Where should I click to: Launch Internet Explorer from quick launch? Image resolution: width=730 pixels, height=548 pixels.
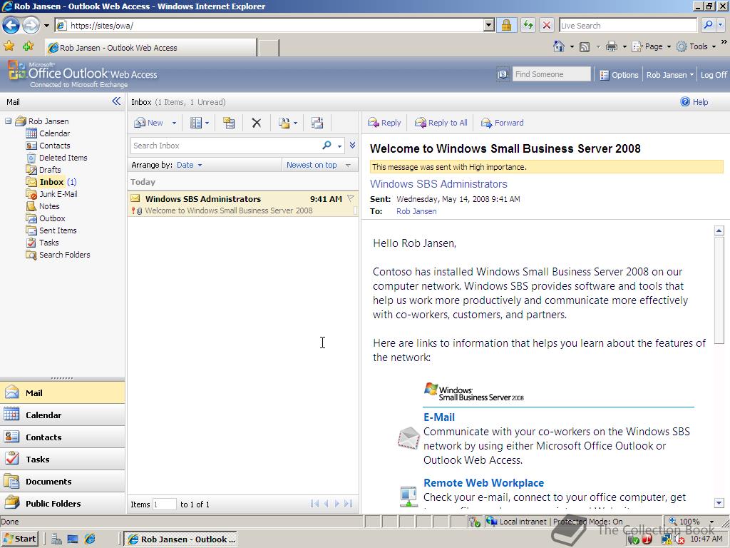coord(90,539)
